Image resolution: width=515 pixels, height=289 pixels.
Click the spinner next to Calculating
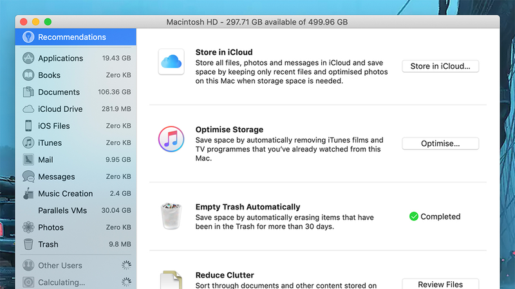(x=126, y=282)
